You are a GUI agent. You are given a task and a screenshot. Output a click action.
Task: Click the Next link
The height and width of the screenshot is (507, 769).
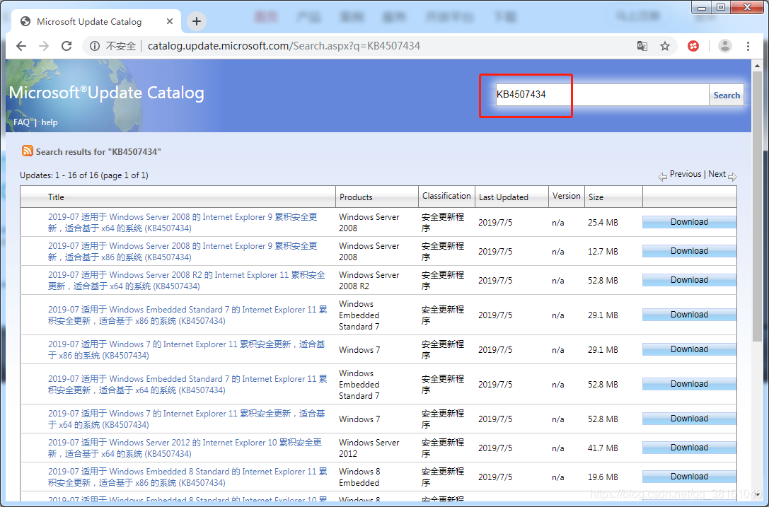pyautogui.click(x=717, y=173)
